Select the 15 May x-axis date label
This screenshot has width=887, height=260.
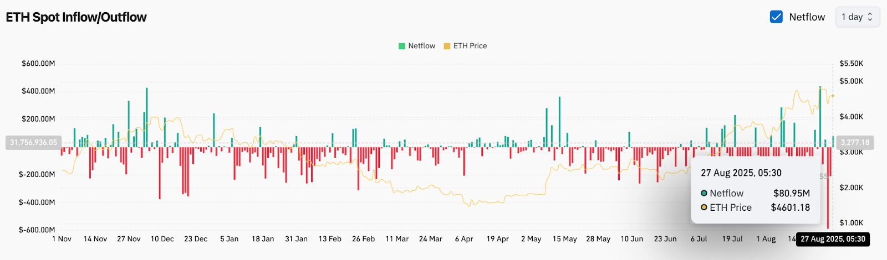564,239
